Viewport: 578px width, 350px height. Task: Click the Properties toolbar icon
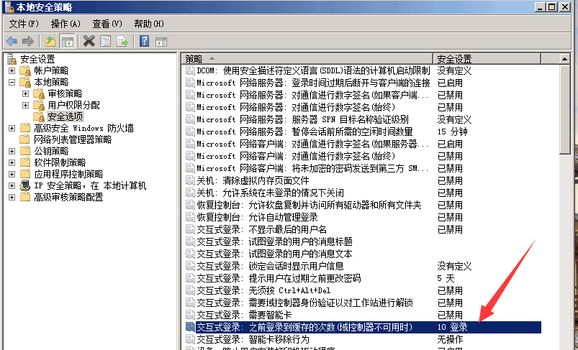tap(105, 41)
